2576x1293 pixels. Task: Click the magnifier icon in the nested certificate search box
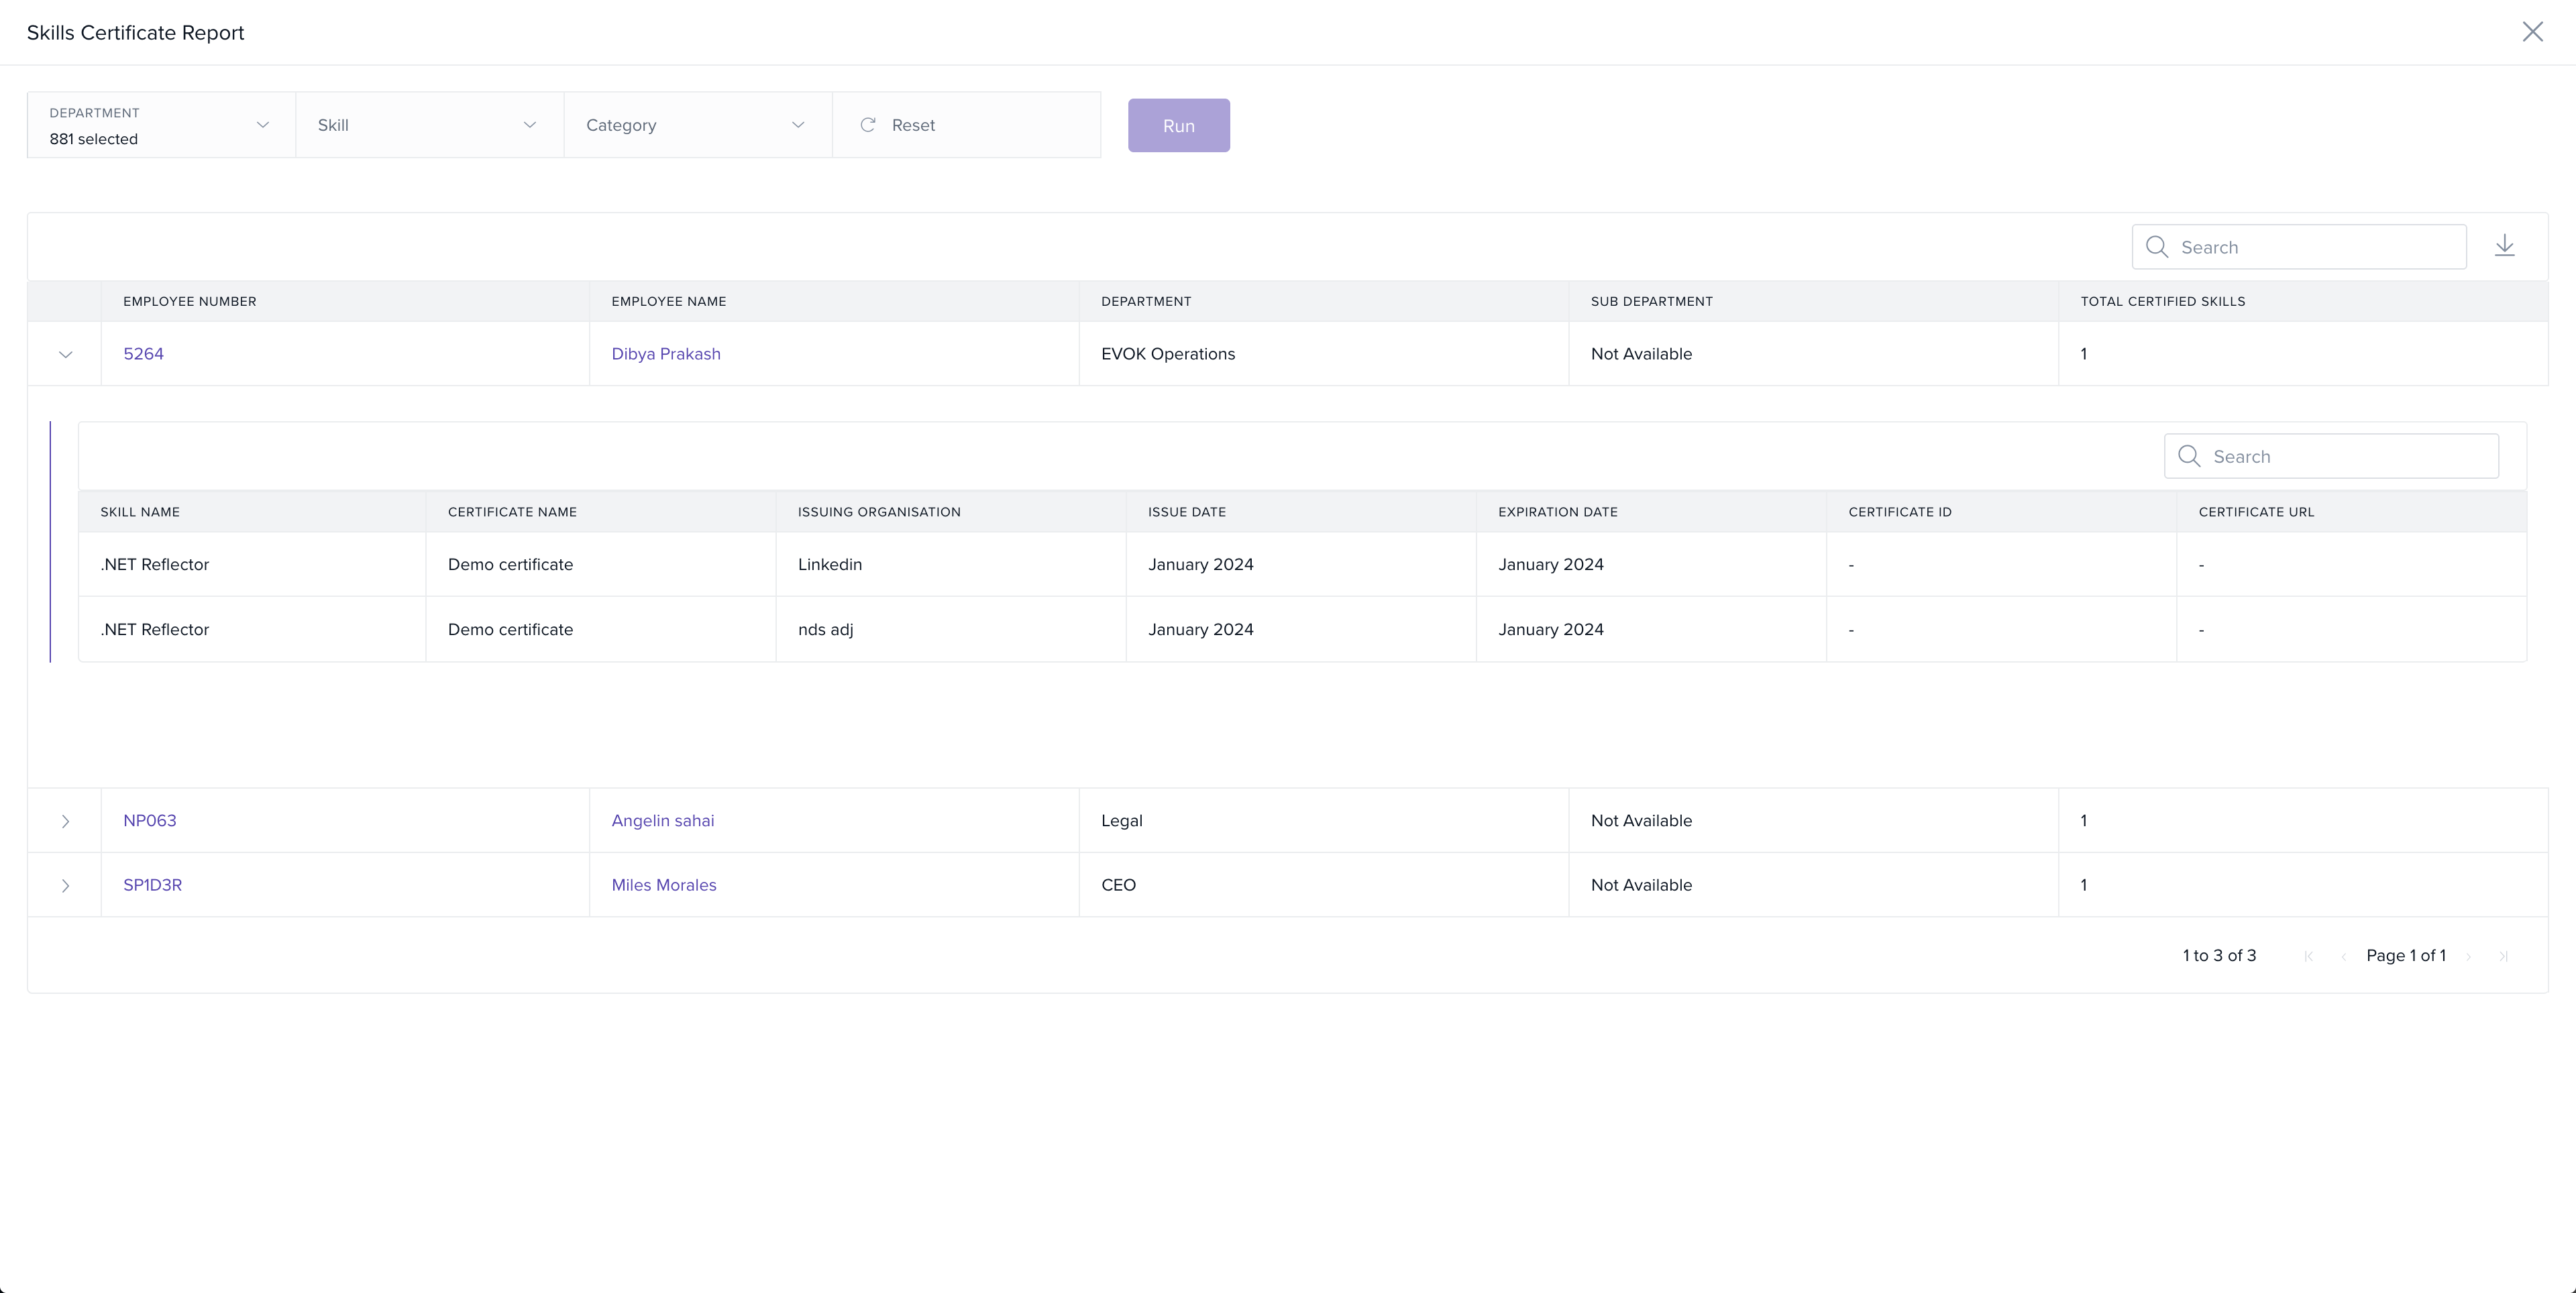click(2189, 456)
